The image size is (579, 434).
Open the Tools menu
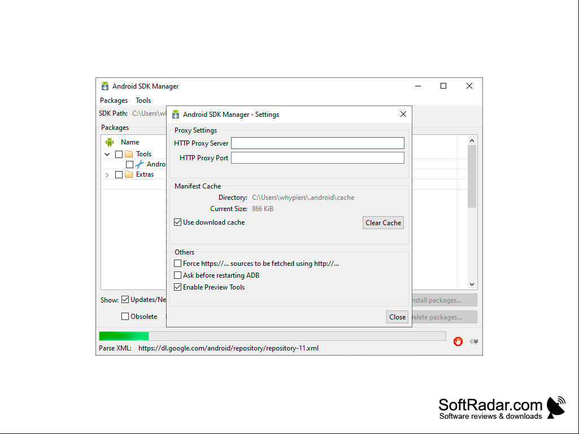click(143, 100)
